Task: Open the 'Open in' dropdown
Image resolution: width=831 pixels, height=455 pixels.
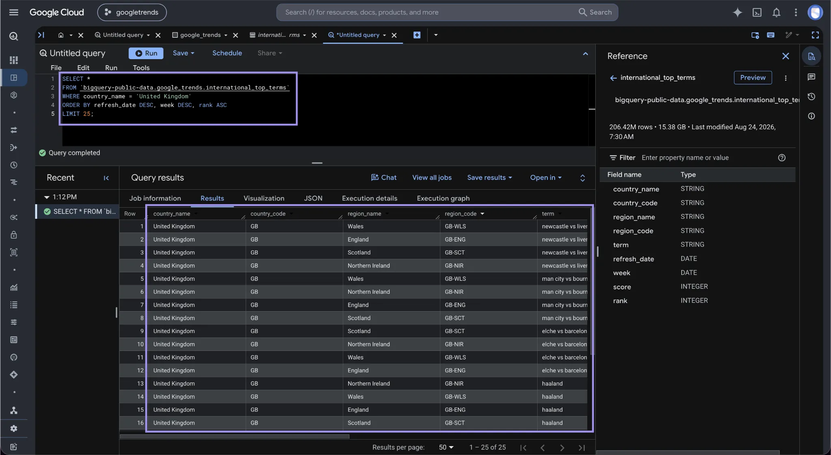Action: [x=546, y=177]
